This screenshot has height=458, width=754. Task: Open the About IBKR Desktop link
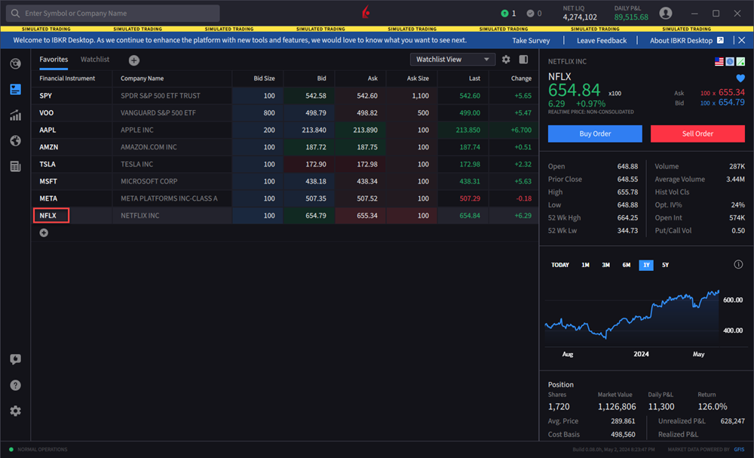pyautogui.click(x=682, y=41)
